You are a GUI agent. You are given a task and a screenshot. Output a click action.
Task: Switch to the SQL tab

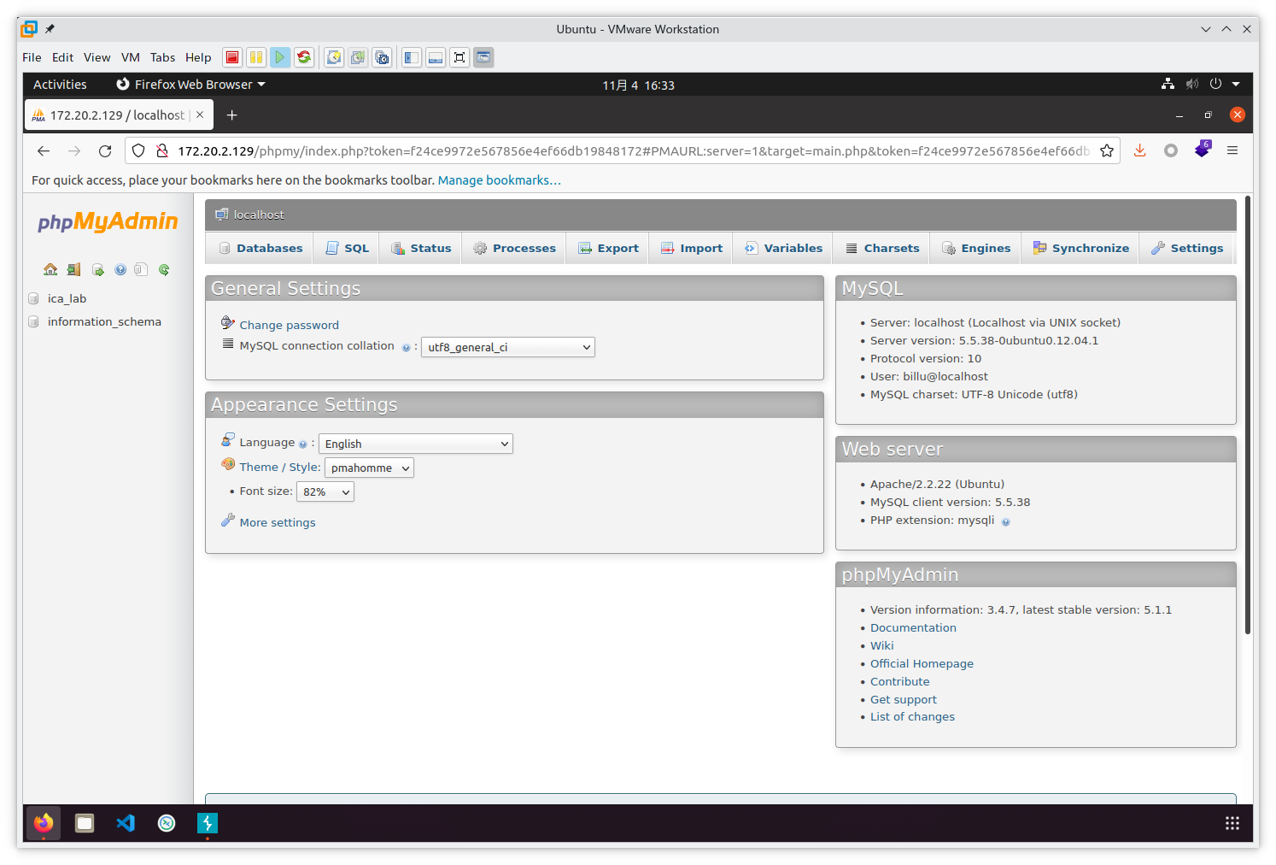347,248
